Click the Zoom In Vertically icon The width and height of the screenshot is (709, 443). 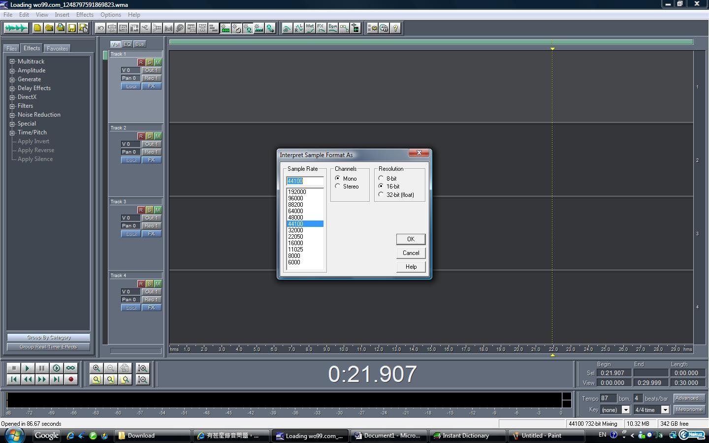(143, 368)
